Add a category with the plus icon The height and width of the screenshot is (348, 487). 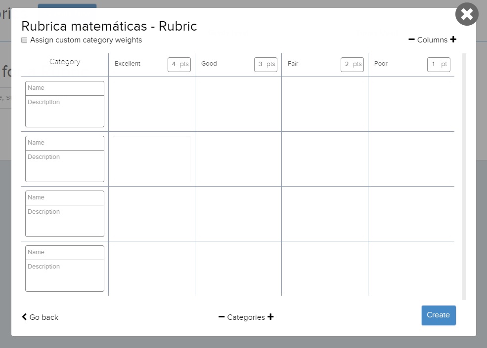270,317
